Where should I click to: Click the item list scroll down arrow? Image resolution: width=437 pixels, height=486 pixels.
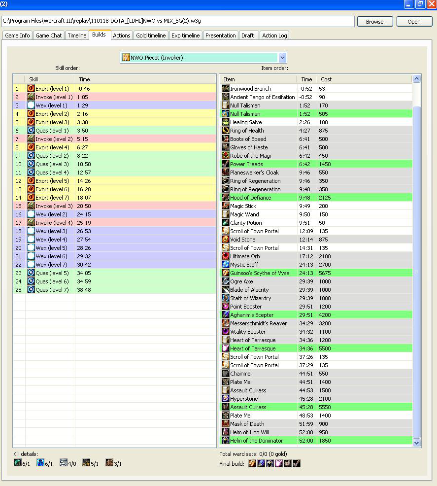tap(417, 443)
